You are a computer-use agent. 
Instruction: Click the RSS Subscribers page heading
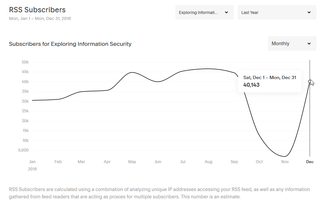[38, 10]
